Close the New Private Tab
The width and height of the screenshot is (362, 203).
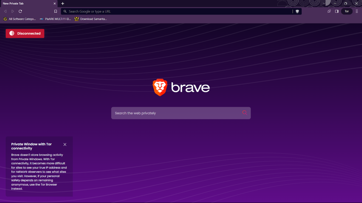[55, 4]
